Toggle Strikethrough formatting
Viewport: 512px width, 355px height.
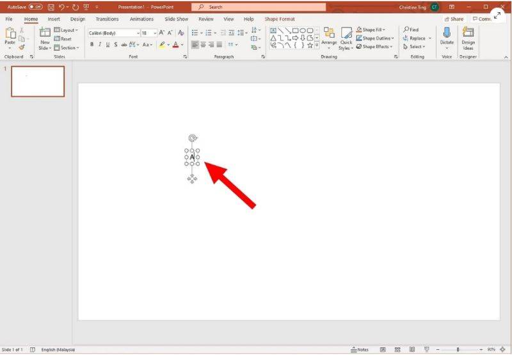(124, 44)
